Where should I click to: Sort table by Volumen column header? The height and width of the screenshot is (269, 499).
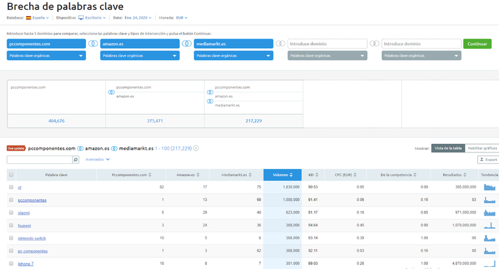pos(282,174)
